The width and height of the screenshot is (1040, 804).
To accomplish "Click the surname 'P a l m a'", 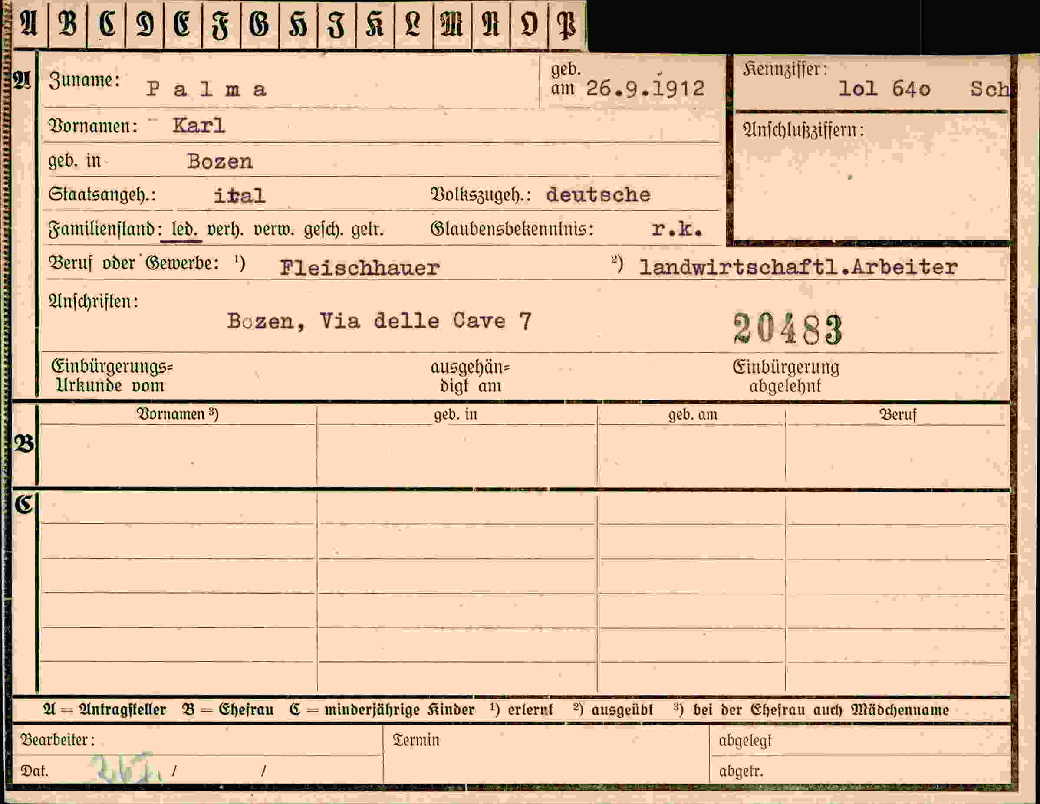I will (206, 89).
